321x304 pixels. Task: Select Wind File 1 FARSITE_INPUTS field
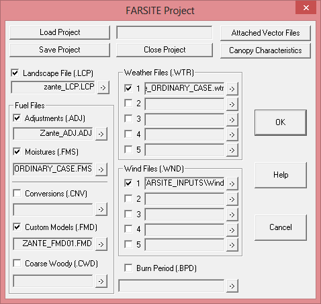pyautogui.click(x=185, y=184)
